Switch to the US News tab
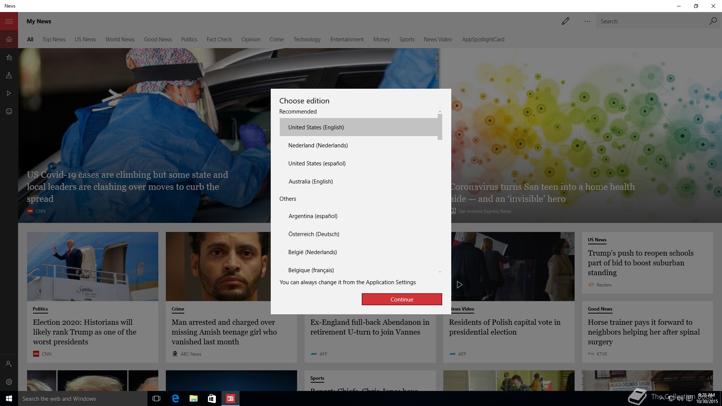This screenshot has width=722, height=406. click(x=85, y=39)
